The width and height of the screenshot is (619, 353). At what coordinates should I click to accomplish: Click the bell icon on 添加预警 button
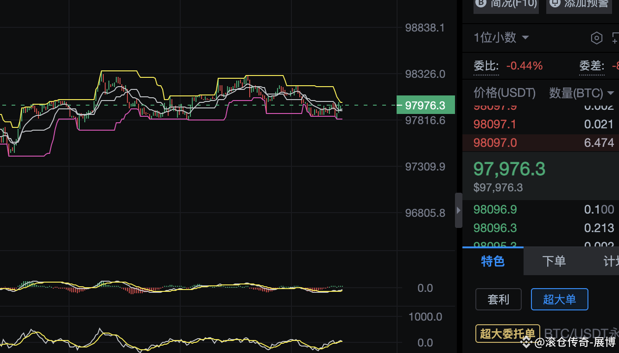(555, 3)
